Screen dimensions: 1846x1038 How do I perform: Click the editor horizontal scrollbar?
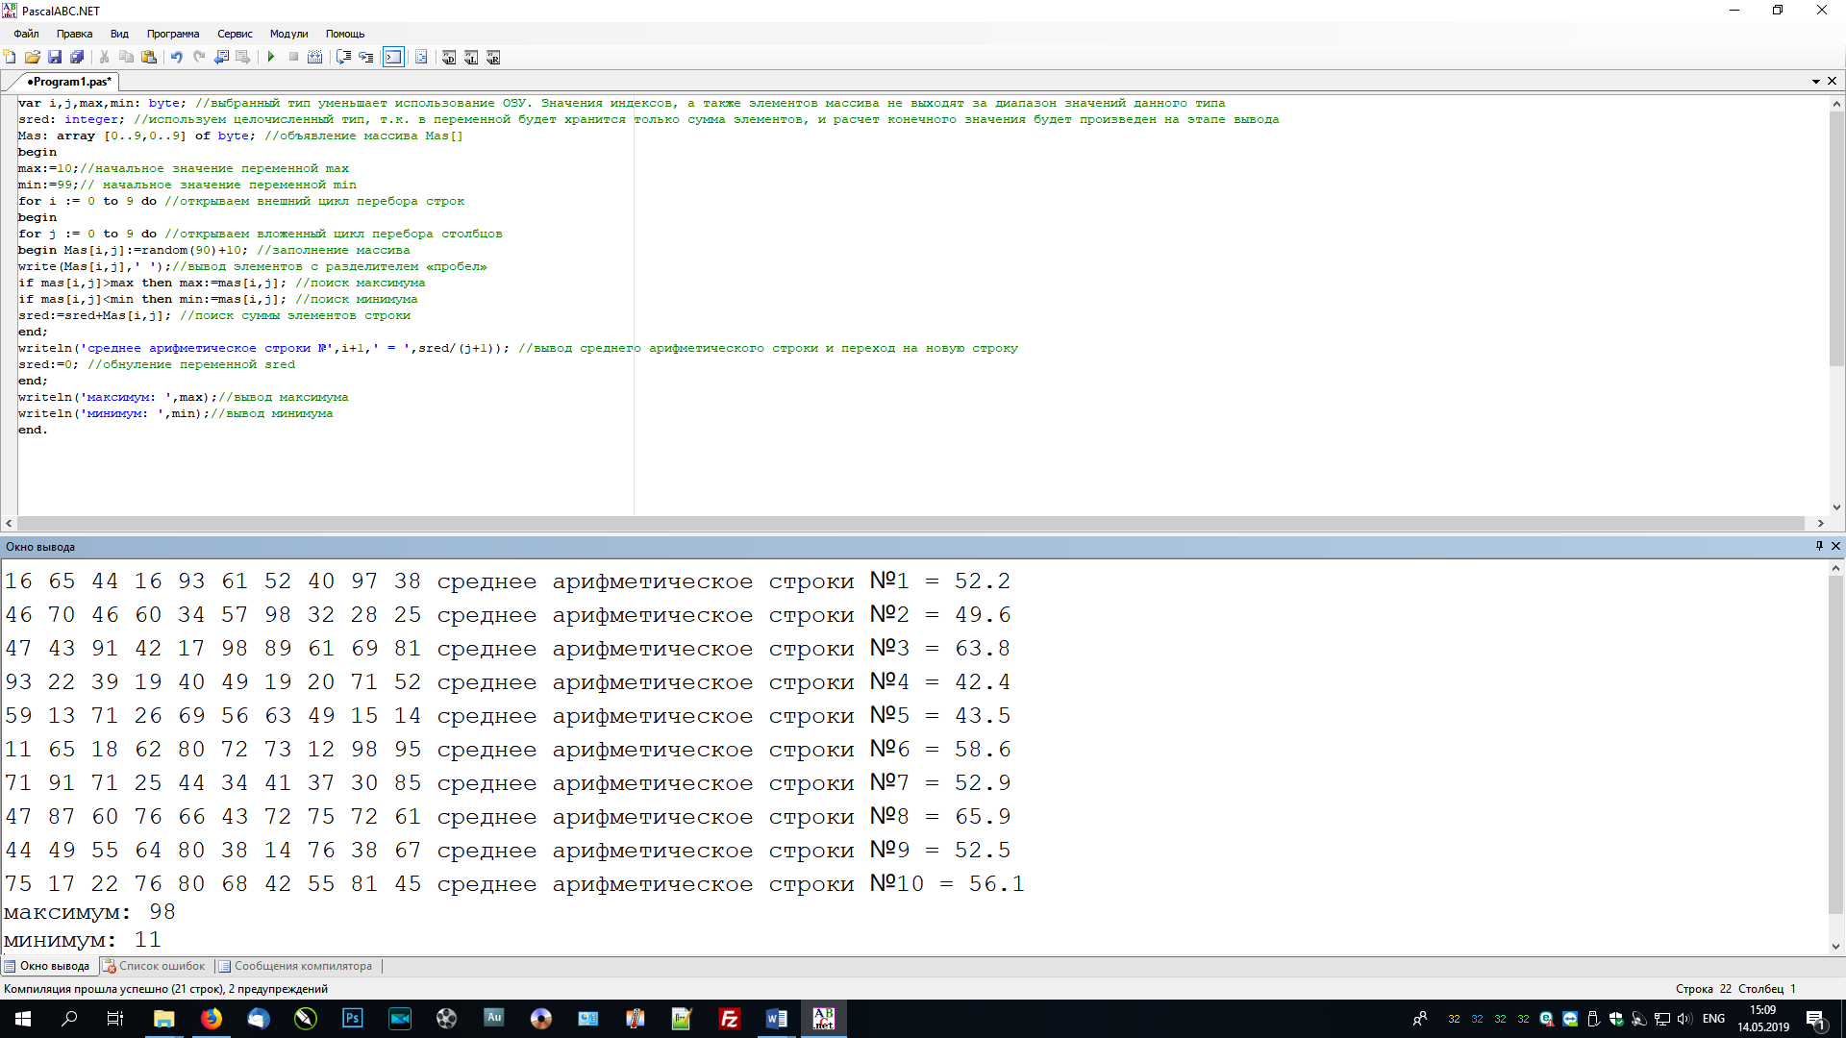coord(911,524)
